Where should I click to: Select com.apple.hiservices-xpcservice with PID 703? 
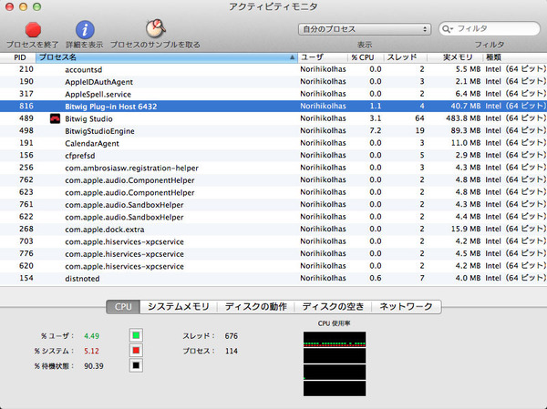(x=273, y=241)
